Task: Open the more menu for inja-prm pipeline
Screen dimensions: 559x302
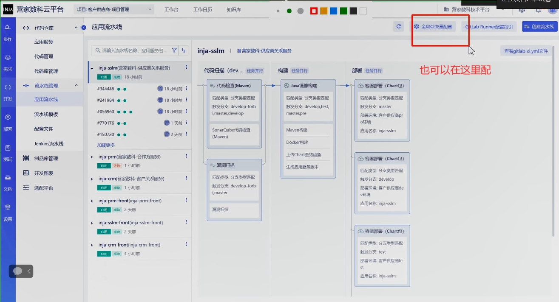Action: pos(186,156)
